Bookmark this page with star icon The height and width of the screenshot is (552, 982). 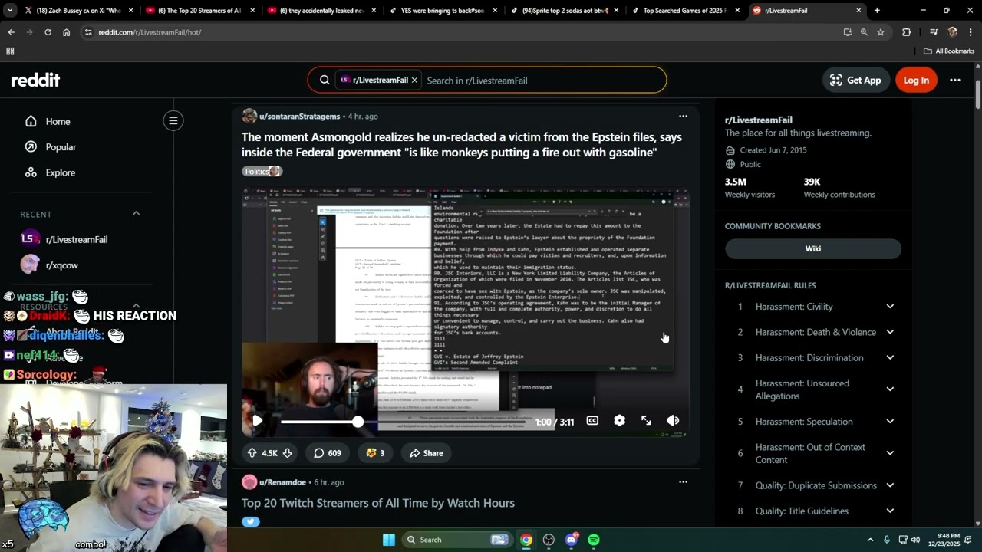point(881,32)
